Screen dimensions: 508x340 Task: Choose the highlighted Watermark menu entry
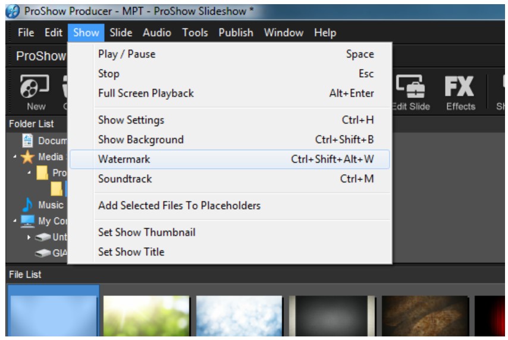230,159
